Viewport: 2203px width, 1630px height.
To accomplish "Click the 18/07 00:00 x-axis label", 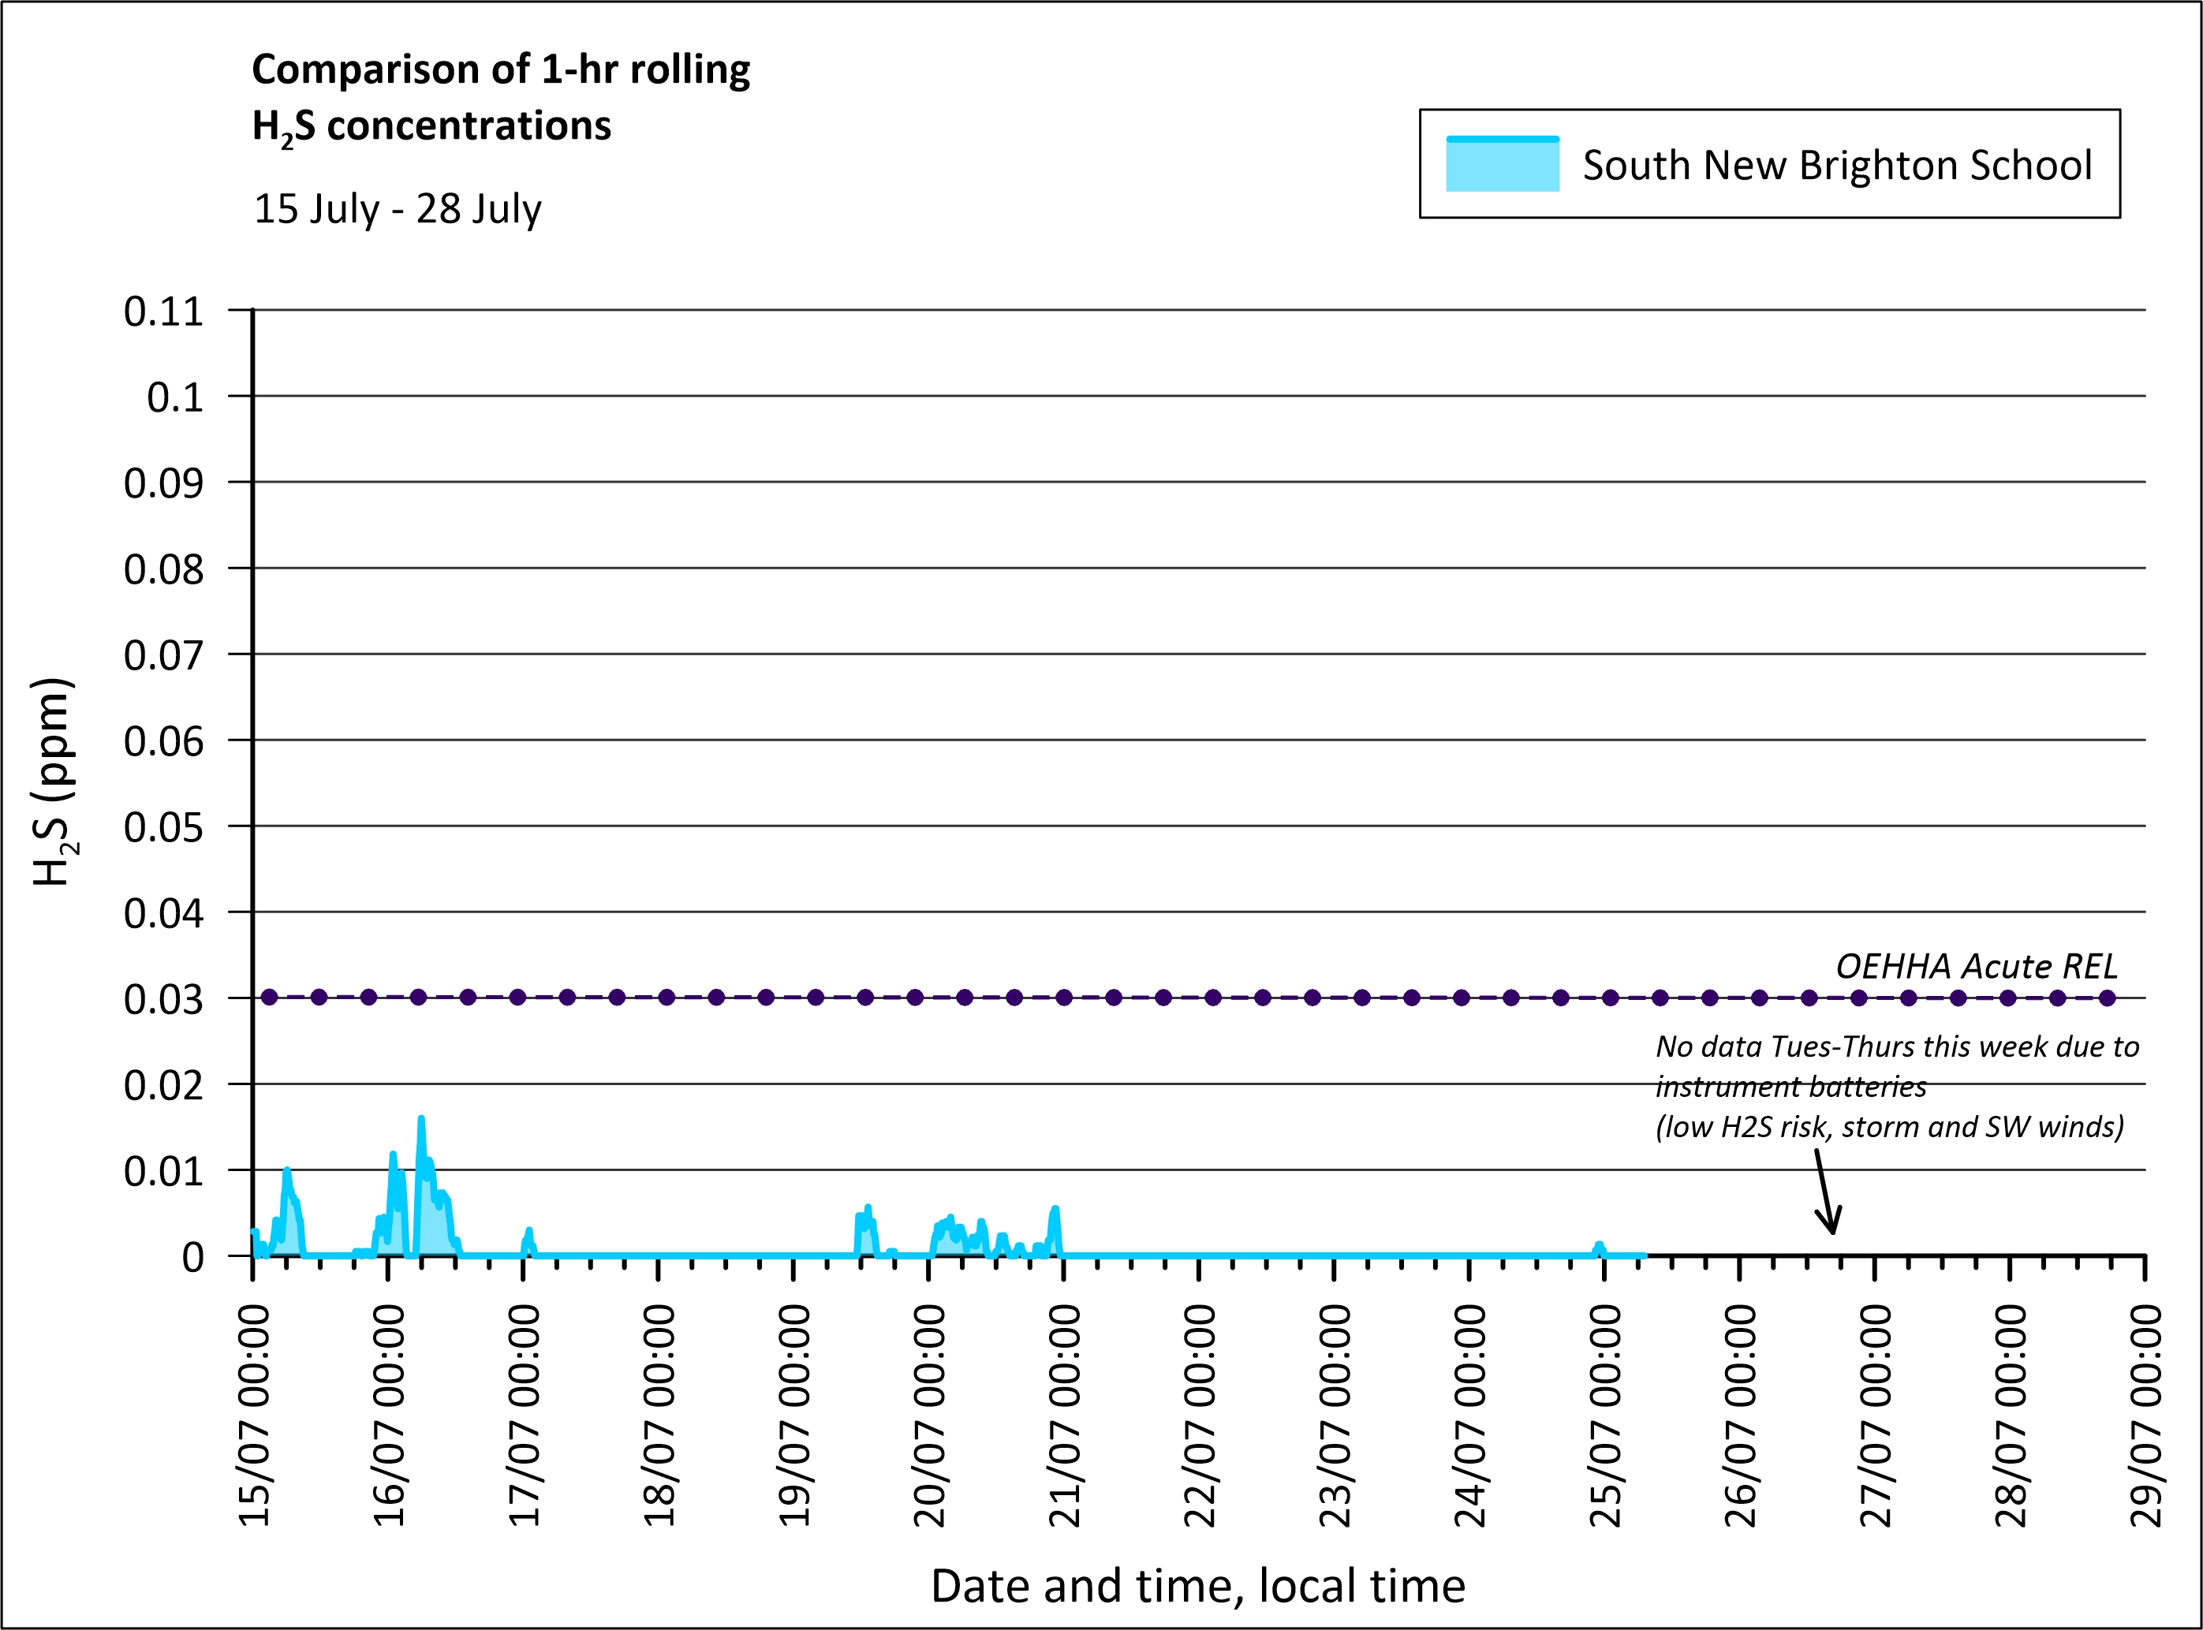I will coord(659,1416).
